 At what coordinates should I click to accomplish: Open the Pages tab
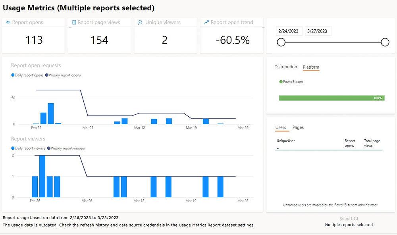coord(298,127)
